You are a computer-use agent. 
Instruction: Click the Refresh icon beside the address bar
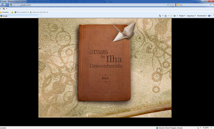170,5
